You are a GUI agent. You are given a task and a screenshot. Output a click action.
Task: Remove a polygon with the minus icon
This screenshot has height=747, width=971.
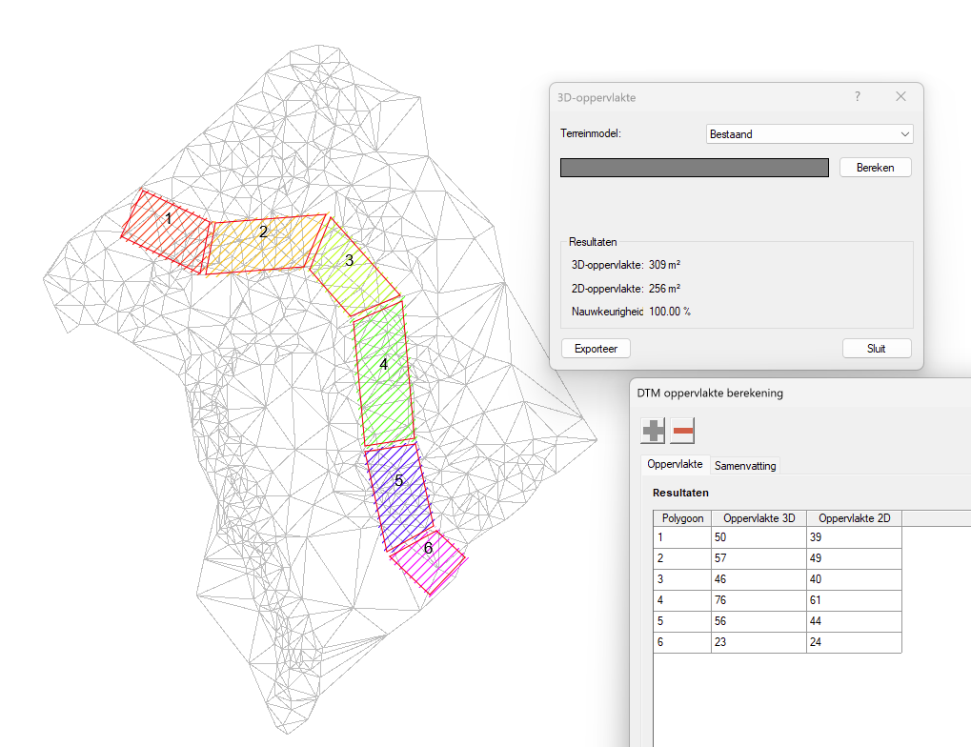[682, 431]
